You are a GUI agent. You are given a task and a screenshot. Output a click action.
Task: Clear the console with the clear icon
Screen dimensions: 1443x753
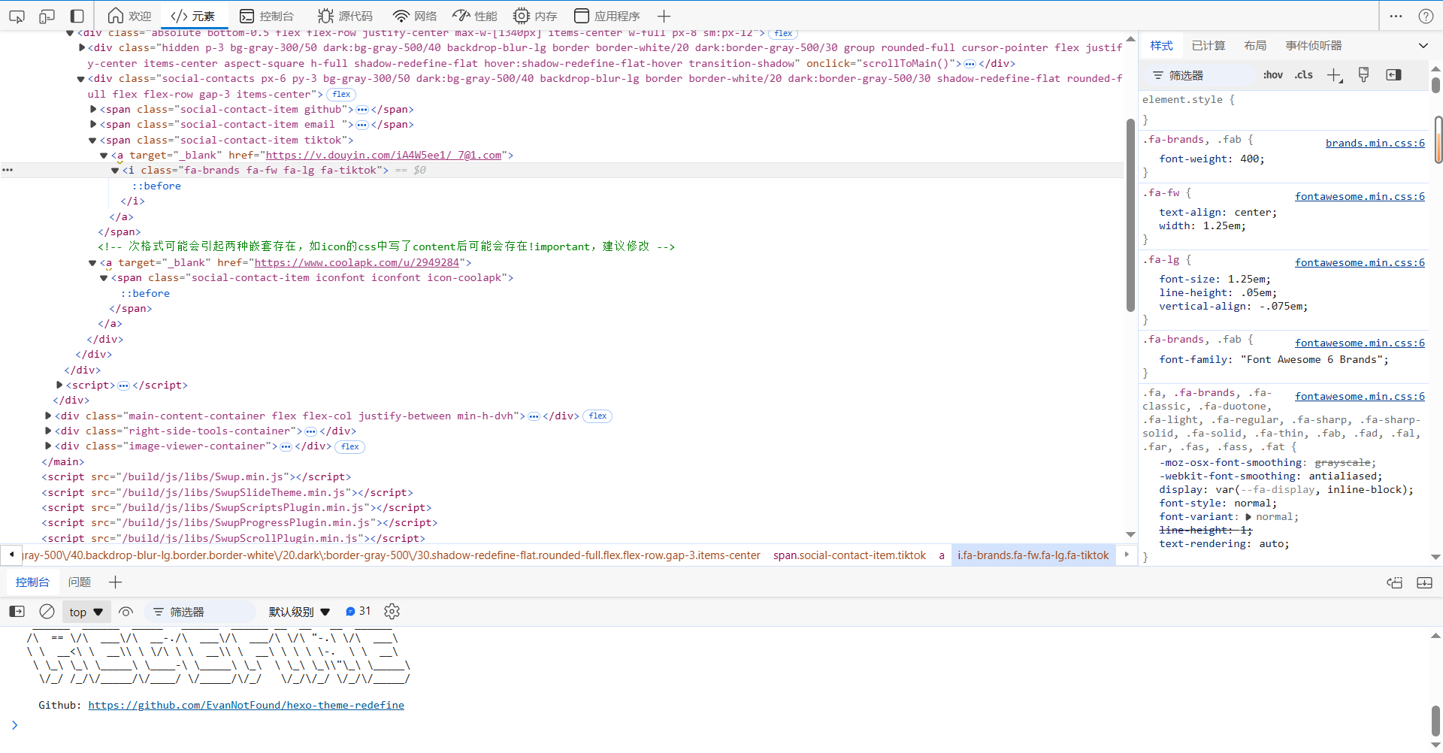pyautogui.click(x=47, y=612)
